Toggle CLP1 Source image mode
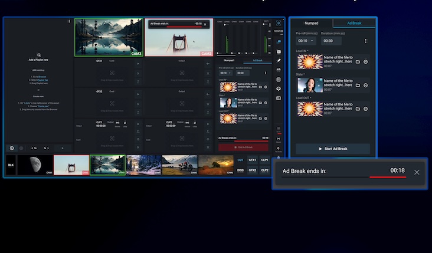The image size is (432, 253). [x=117, y=123]
